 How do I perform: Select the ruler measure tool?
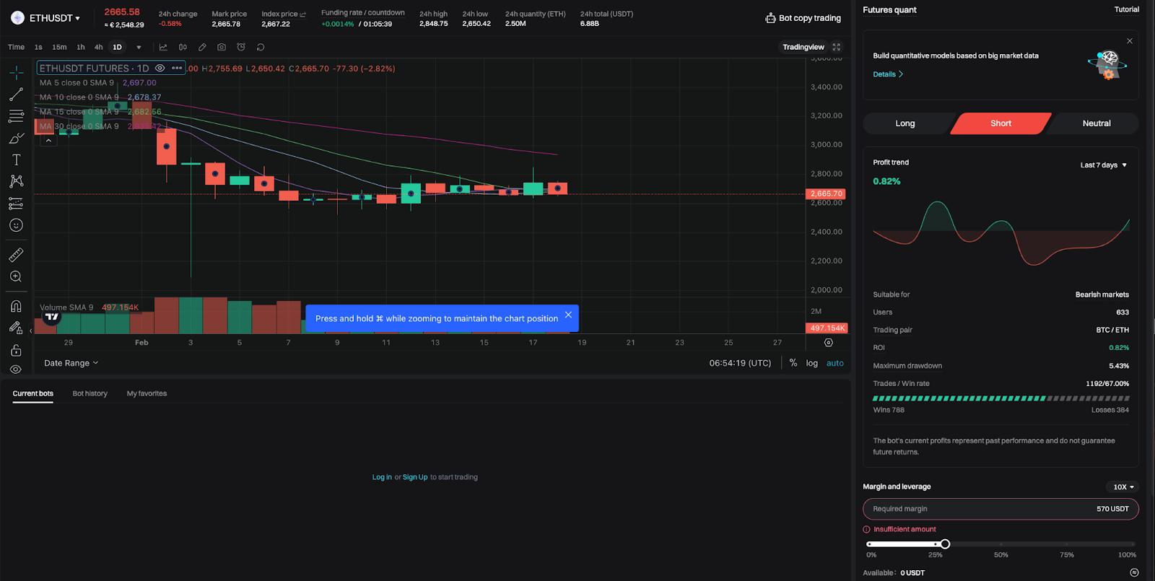pyautogui.click(x=16, y=255)
